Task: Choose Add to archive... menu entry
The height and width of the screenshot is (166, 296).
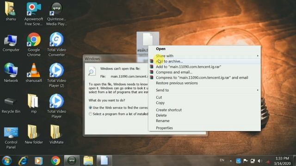Action: coord(204,61)
